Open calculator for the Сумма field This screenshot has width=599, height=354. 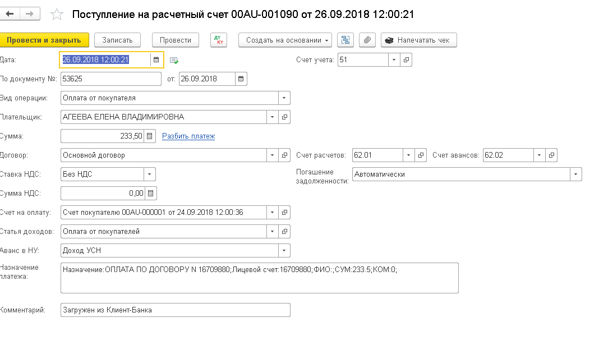[150, 136]
